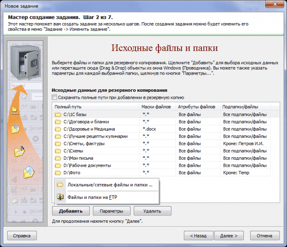Image resolution: width=287 pixels, height=247 pixels.
Task: Click folder icon of D:\Мои письма row
Action: pos(58,158)
